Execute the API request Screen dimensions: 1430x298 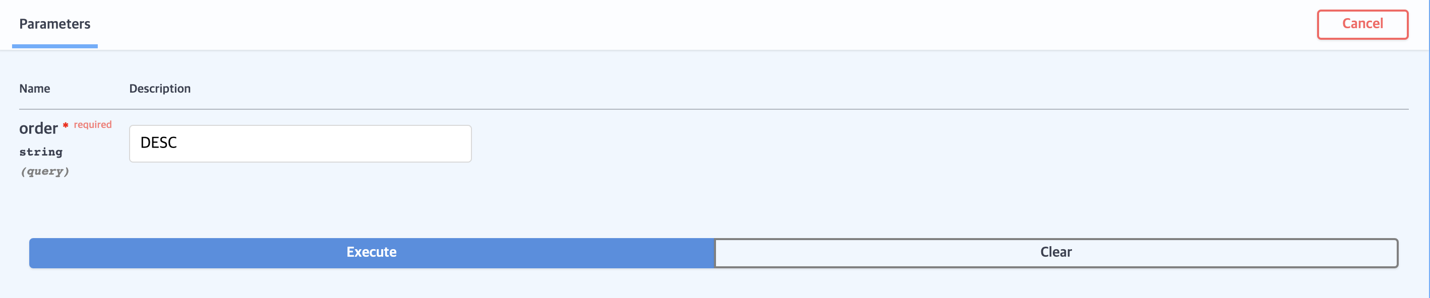point(372,253)
